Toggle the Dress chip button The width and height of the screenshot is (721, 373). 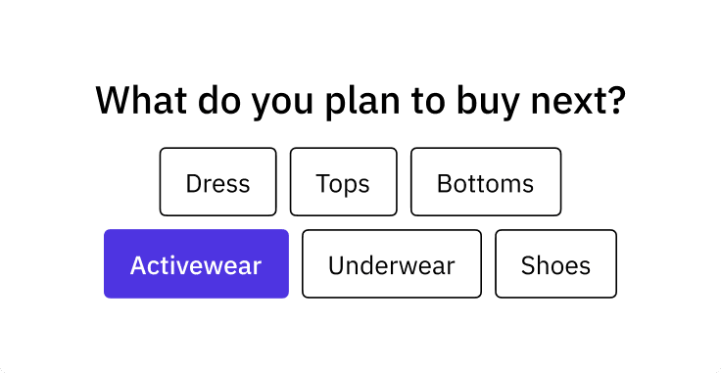pos(217,182)
